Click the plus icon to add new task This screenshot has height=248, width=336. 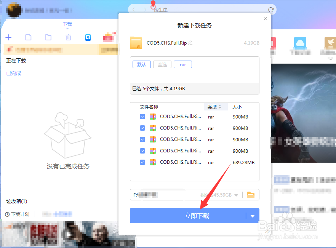pos(8,37)
